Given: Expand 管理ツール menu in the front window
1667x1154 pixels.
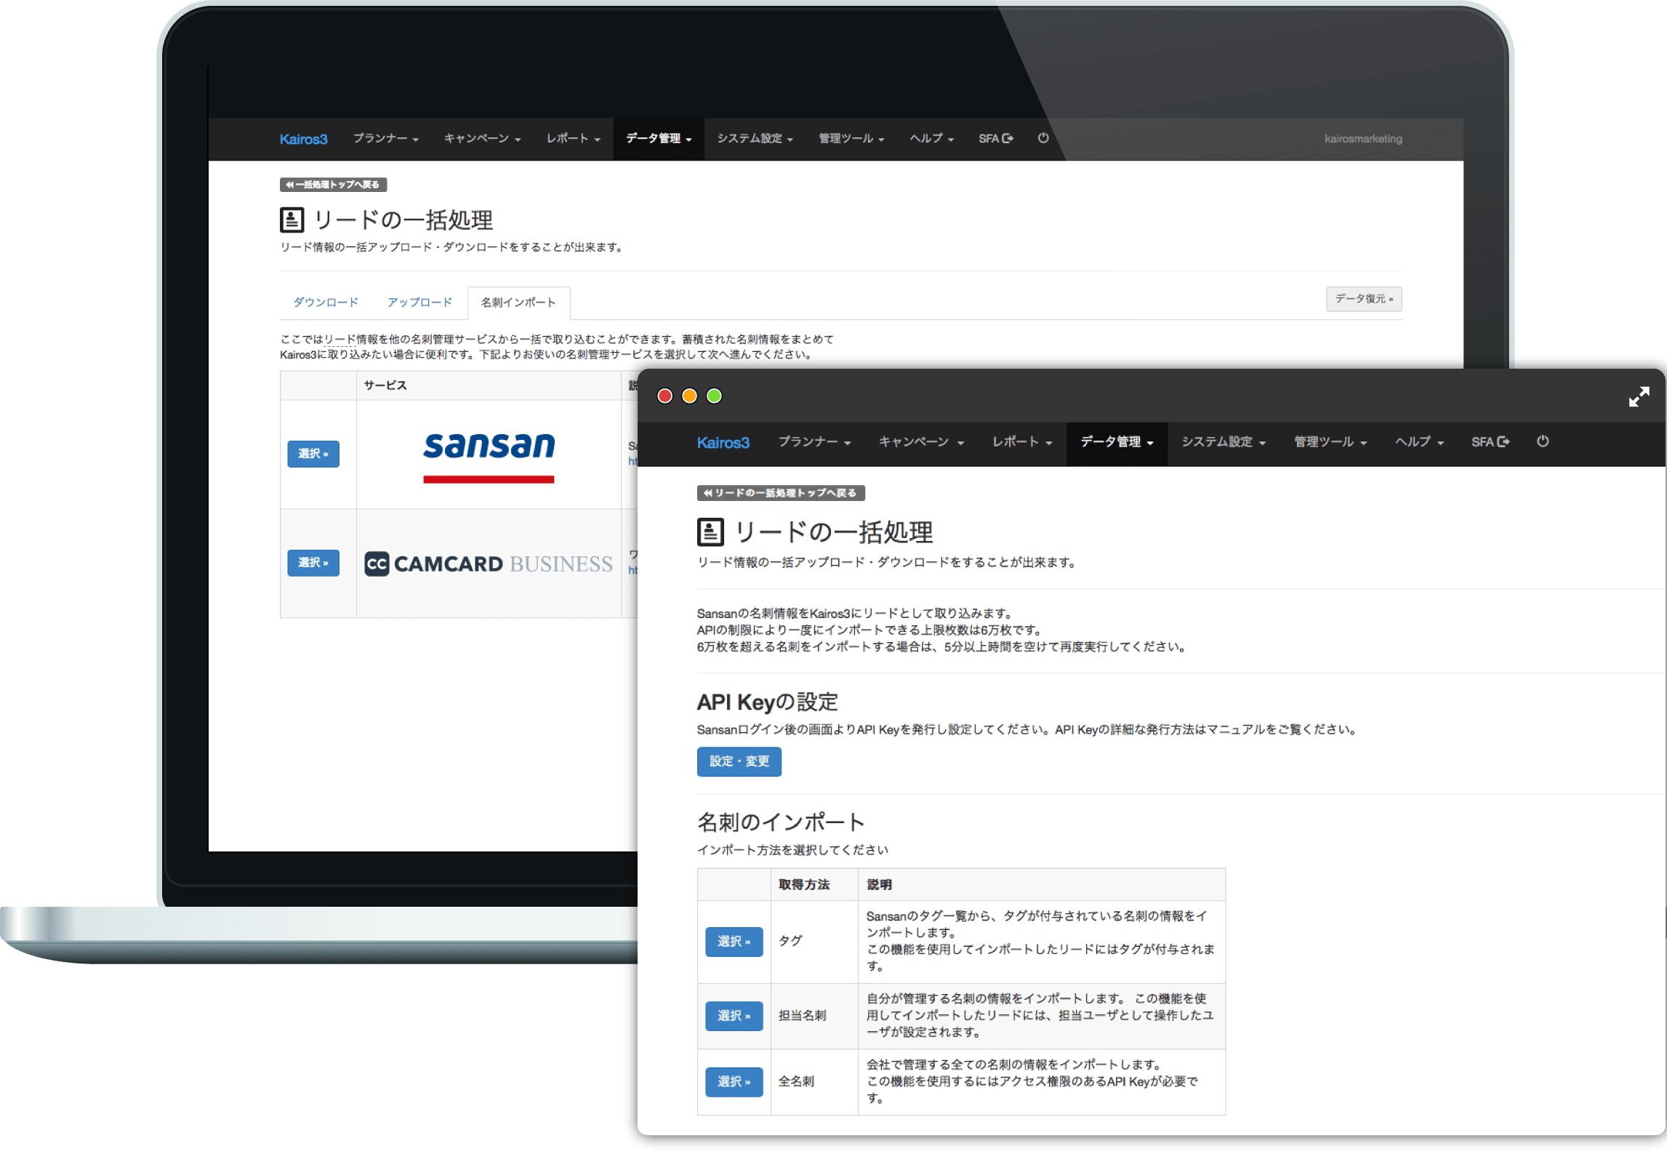Looking at the screenshot, I should pos(1330,442).
